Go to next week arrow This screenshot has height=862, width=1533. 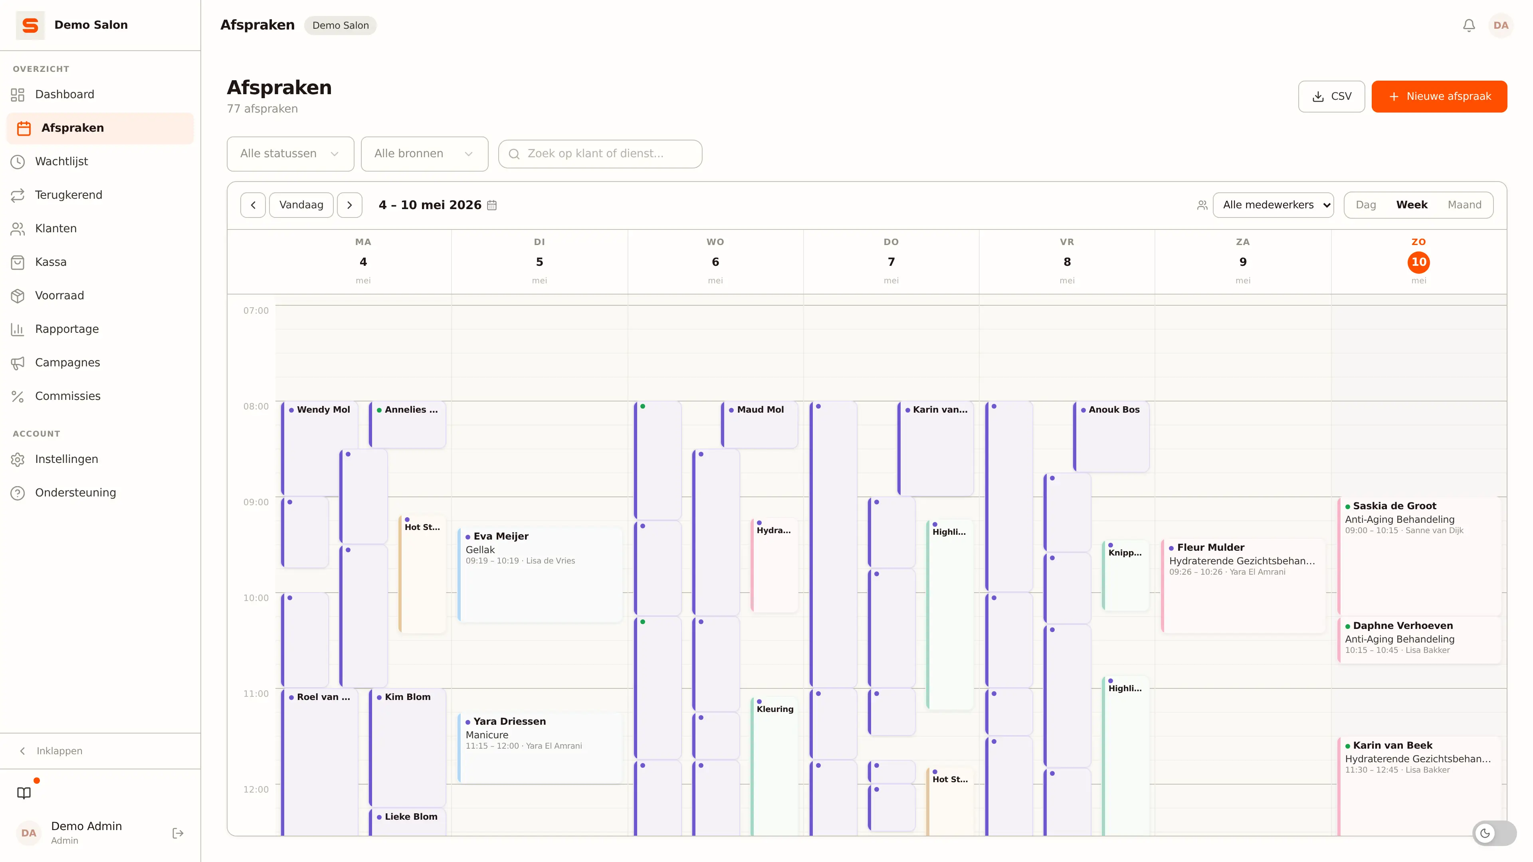350,205
